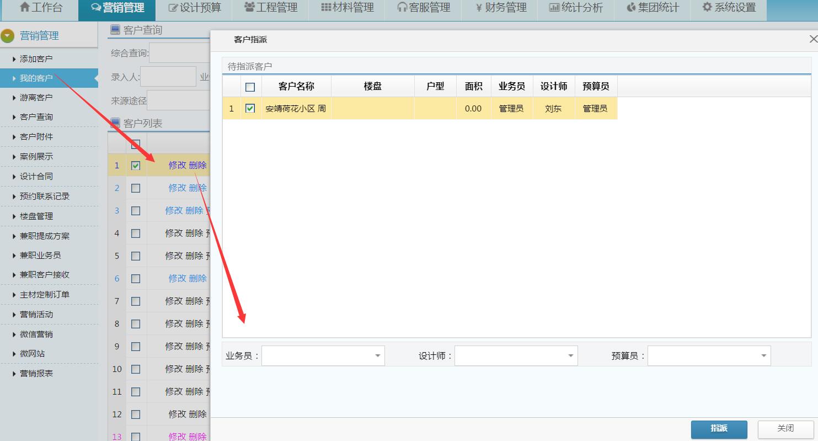Click the pencil icon for 设计预算
This screenshot has width=818, height=441.
coord(173,8)
